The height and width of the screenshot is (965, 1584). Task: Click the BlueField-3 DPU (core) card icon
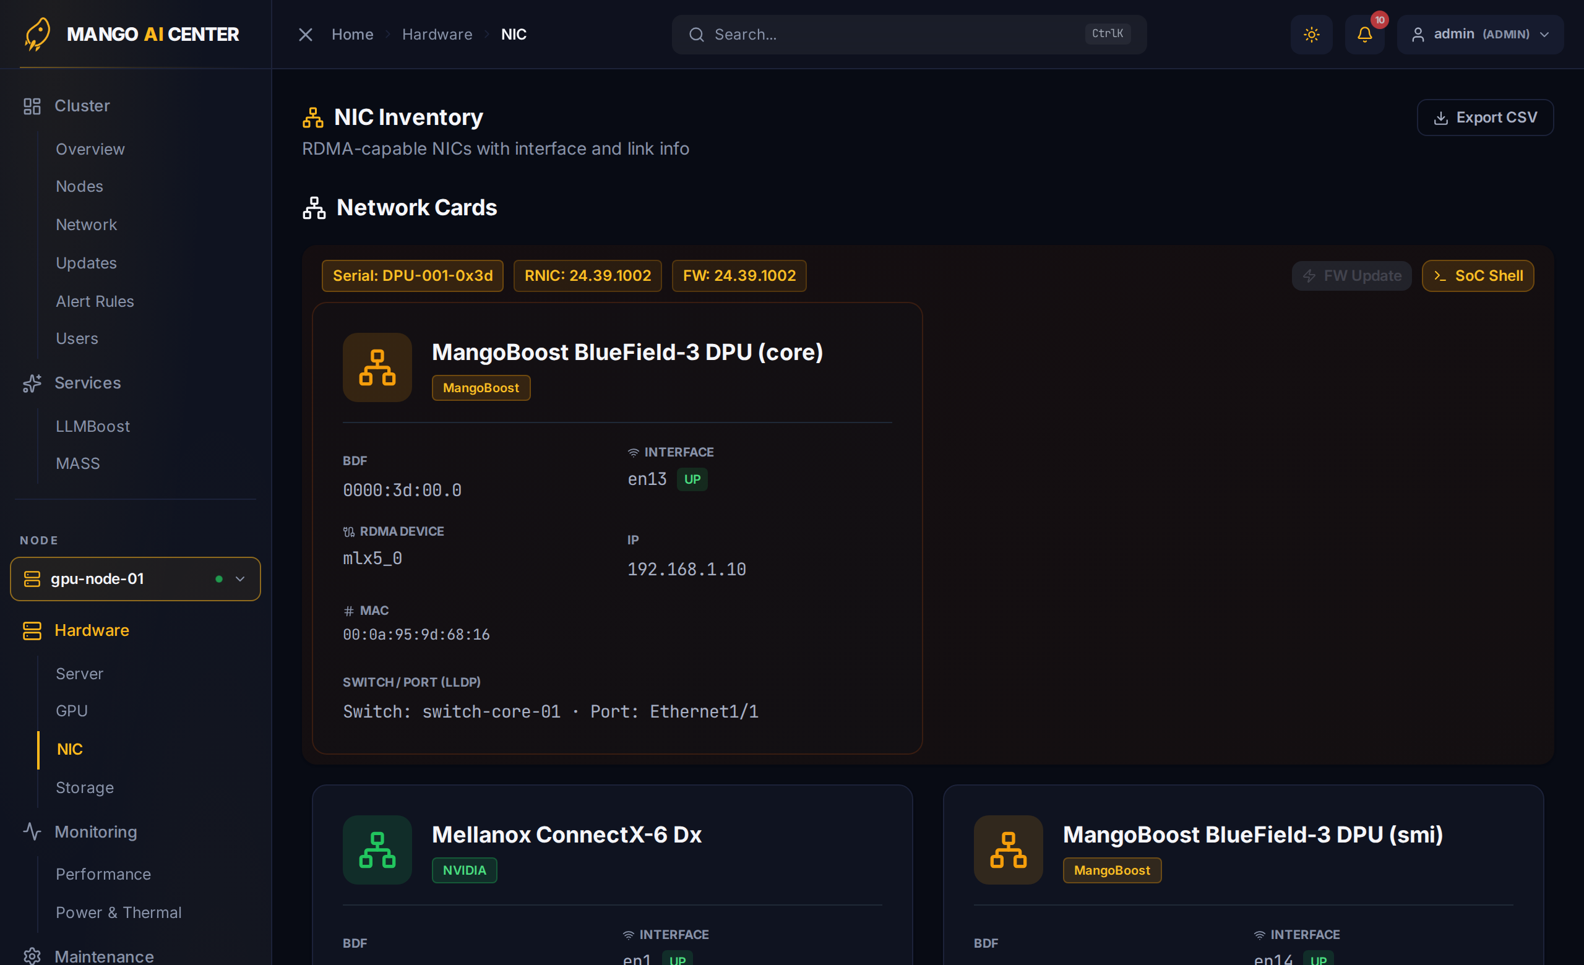click(x=377, y=367)
